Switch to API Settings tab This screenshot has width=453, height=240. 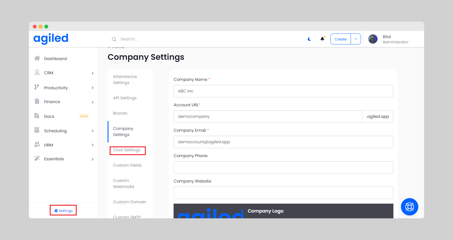(x=125, y=98)
